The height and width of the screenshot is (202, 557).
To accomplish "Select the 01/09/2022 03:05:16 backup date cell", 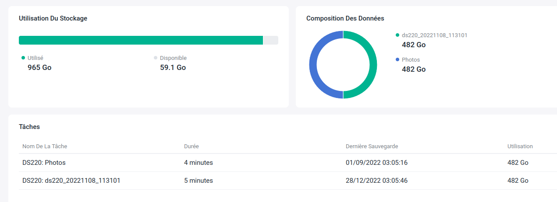I will (376, 163).
